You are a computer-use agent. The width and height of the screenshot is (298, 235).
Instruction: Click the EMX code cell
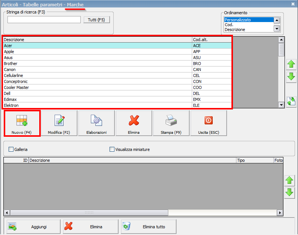point(212,99)
